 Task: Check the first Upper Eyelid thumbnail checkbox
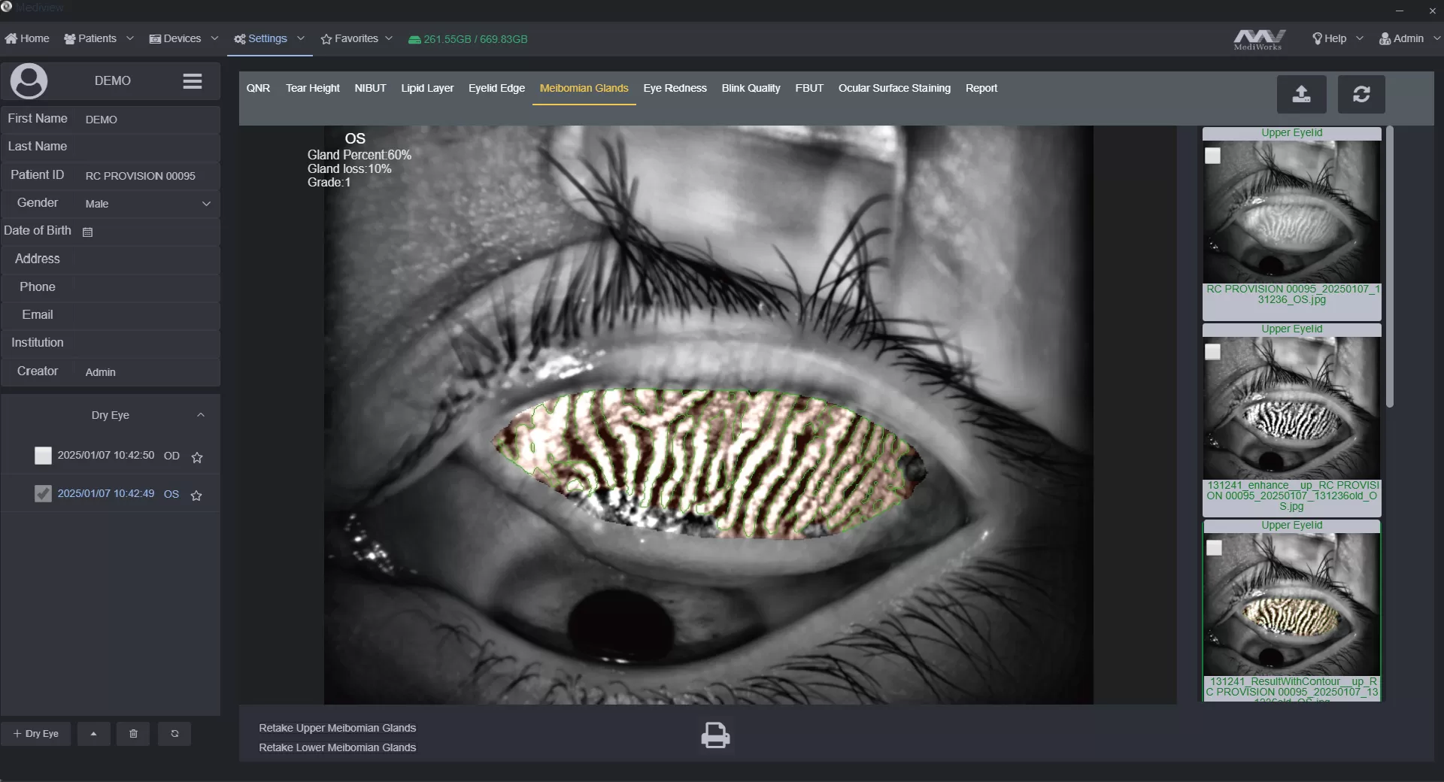[1213, 156]
